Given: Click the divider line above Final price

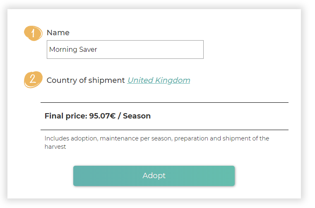Looking at the screenshot, I should [x=164, y=103].
